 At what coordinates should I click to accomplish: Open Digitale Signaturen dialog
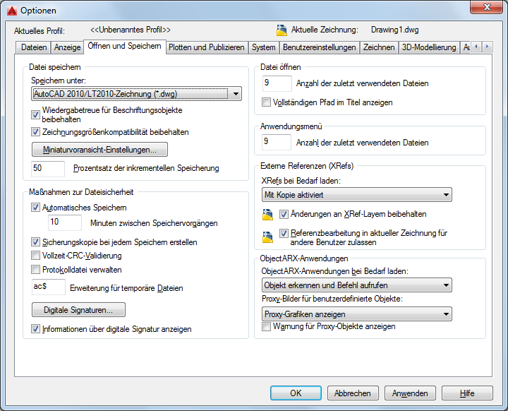78,310
